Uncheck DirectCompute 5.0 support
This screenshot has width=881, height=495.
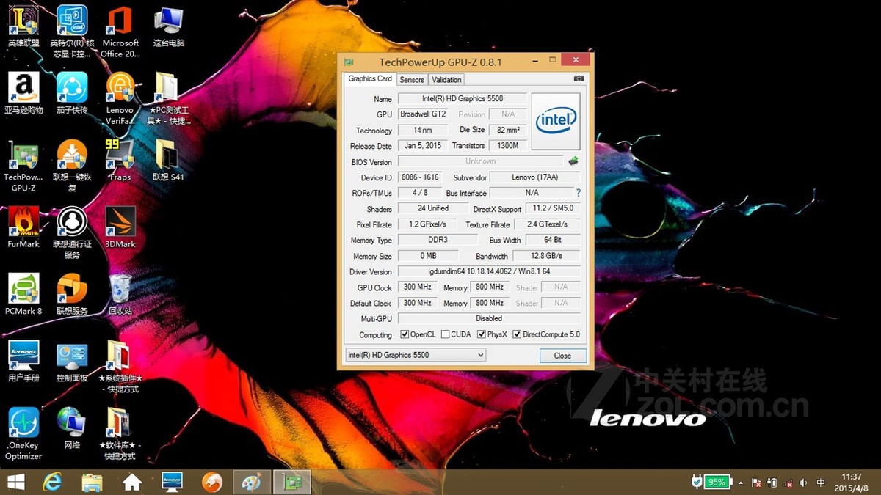coord(518,334)
